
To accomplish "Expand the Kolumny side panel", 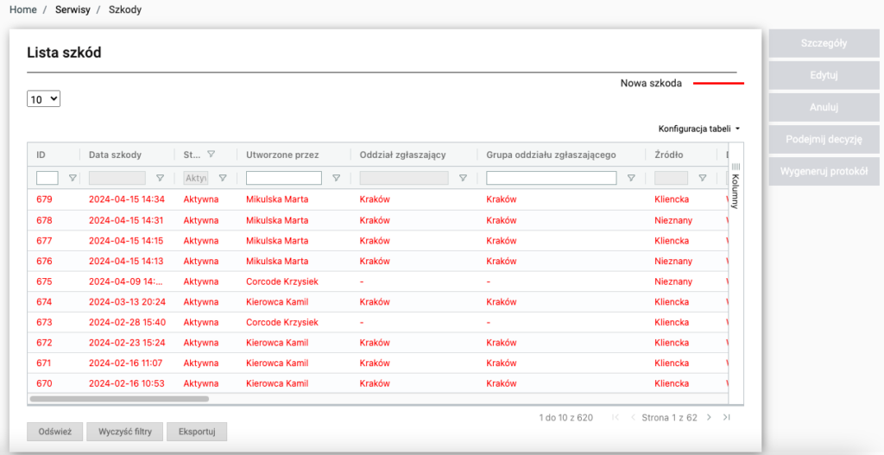I will point(736,183).
